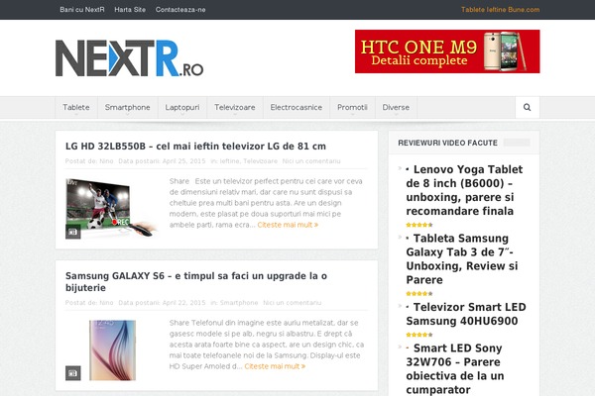
Task: Select the Electrocasnice menu item
Action: click(296, 107)
